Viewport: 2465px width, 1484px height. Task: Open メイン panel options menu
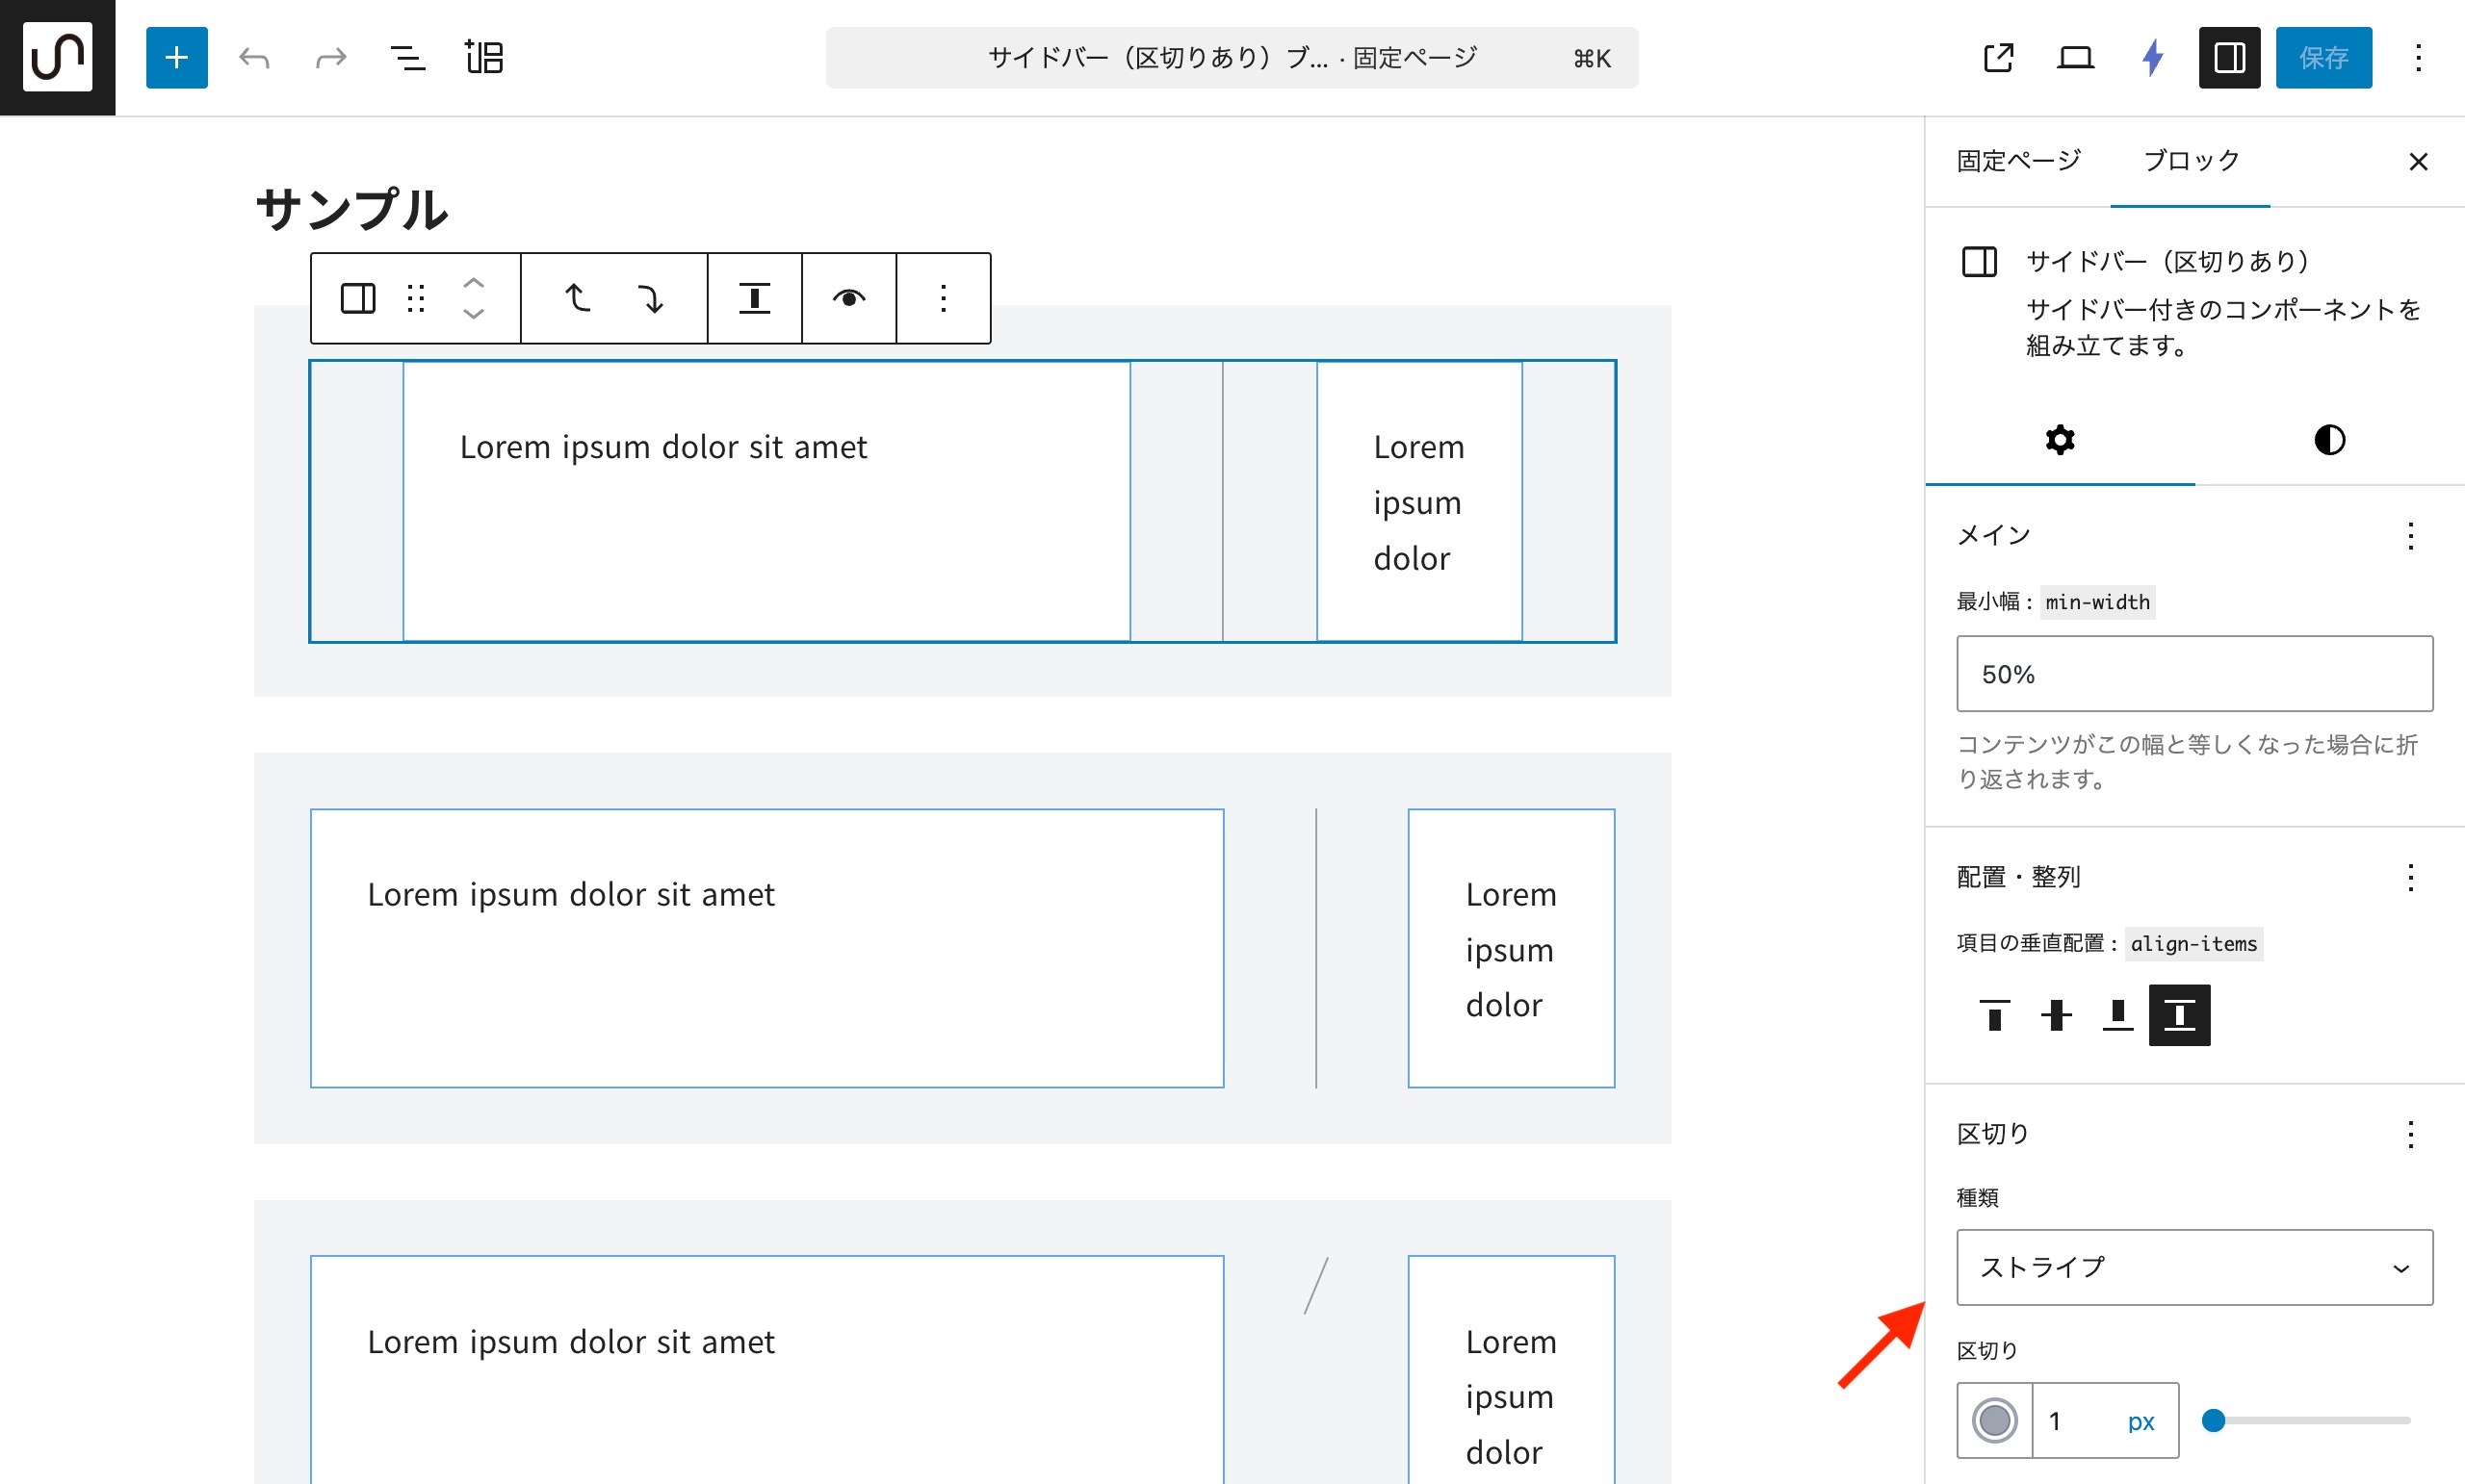(x=2410, y=536)
